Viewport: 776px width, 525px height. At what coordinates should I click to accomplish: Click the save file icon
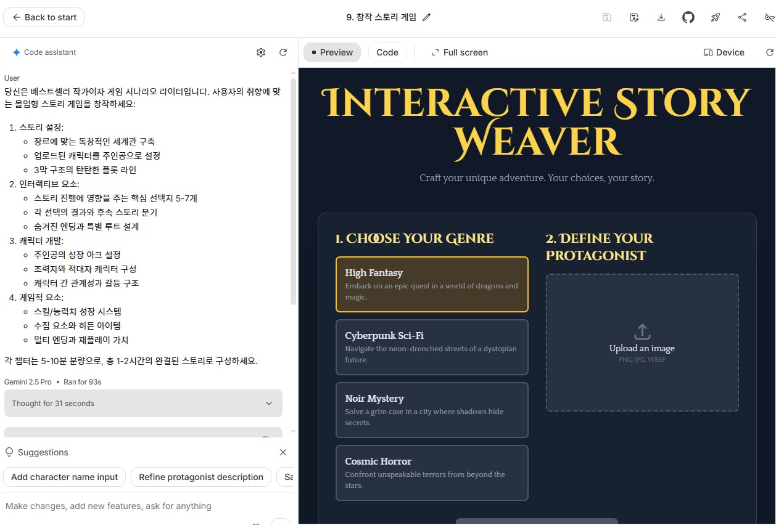[606, 17]
